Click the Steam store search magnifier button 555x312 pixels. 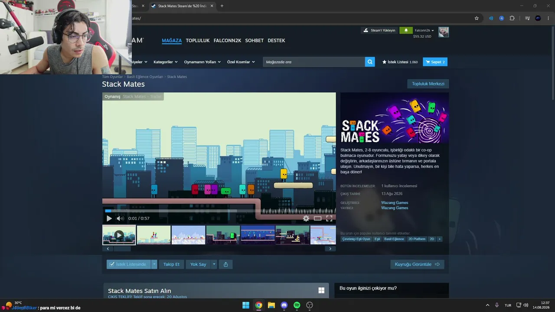(370, 62)
